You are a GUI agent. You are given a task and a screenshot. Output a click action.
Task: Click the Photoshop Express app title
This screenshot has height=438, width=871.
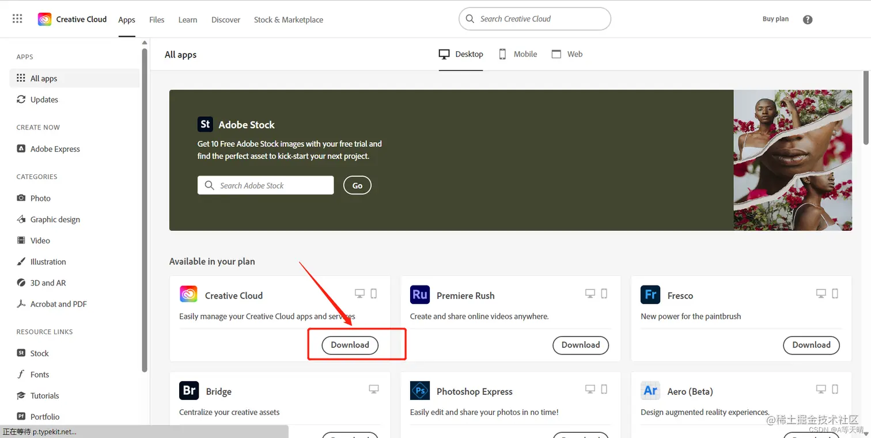point(475,391)
